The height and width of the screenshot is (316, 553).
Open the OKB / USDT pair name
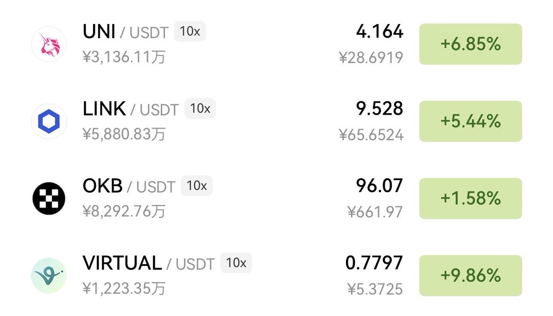[129, 186]
